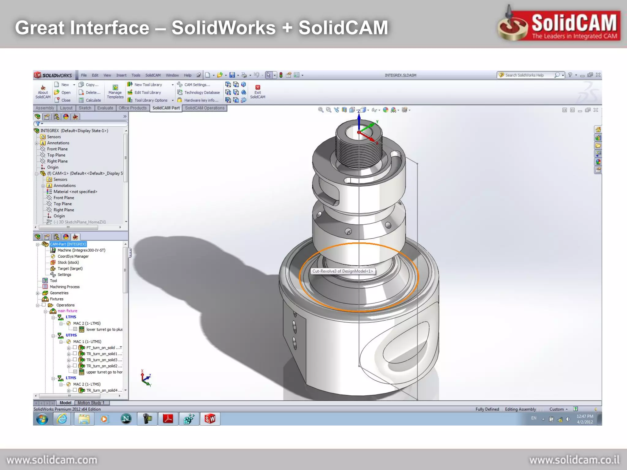This screenshot has height=470, width=627.
Task: Select Machine (Integrex300-IV-ST) item
Action: [81, 250]
